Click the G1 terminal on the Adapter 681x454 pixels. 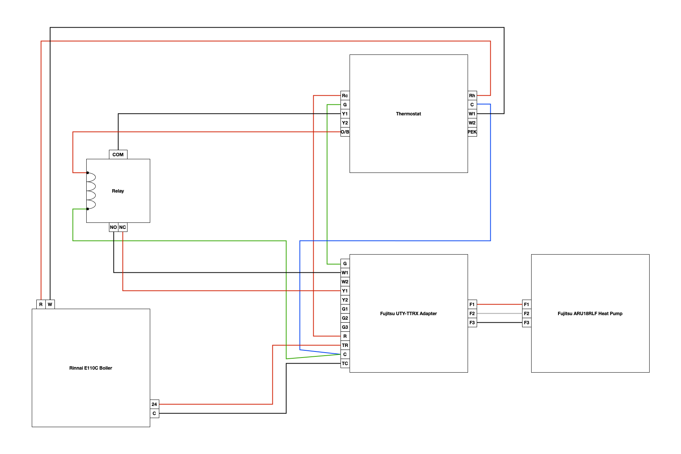click(x=345, y=309)
